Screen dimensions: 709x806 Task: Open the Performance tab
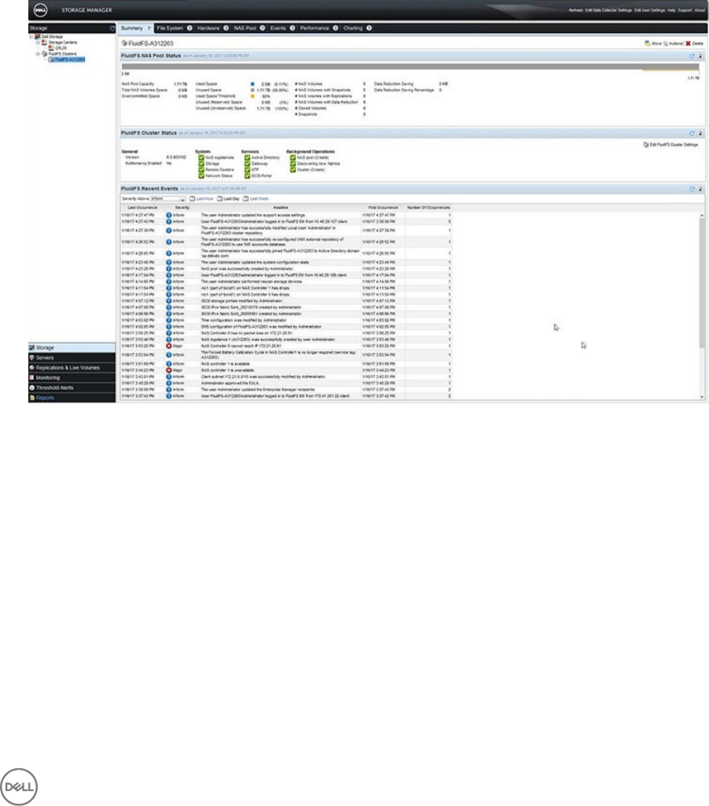[x=315, y=28]
